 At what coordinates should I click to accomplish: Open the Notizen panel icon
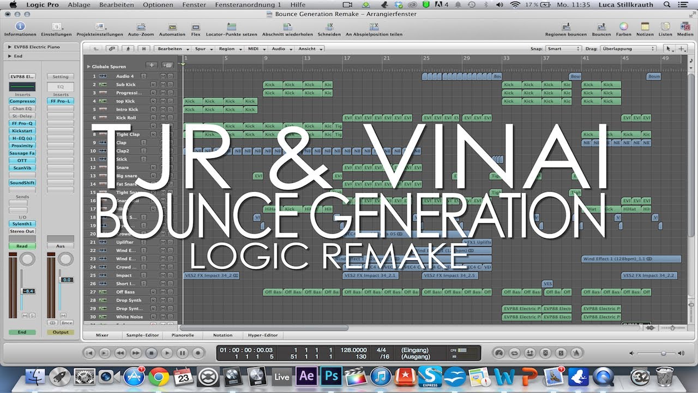tap(645, 26)
